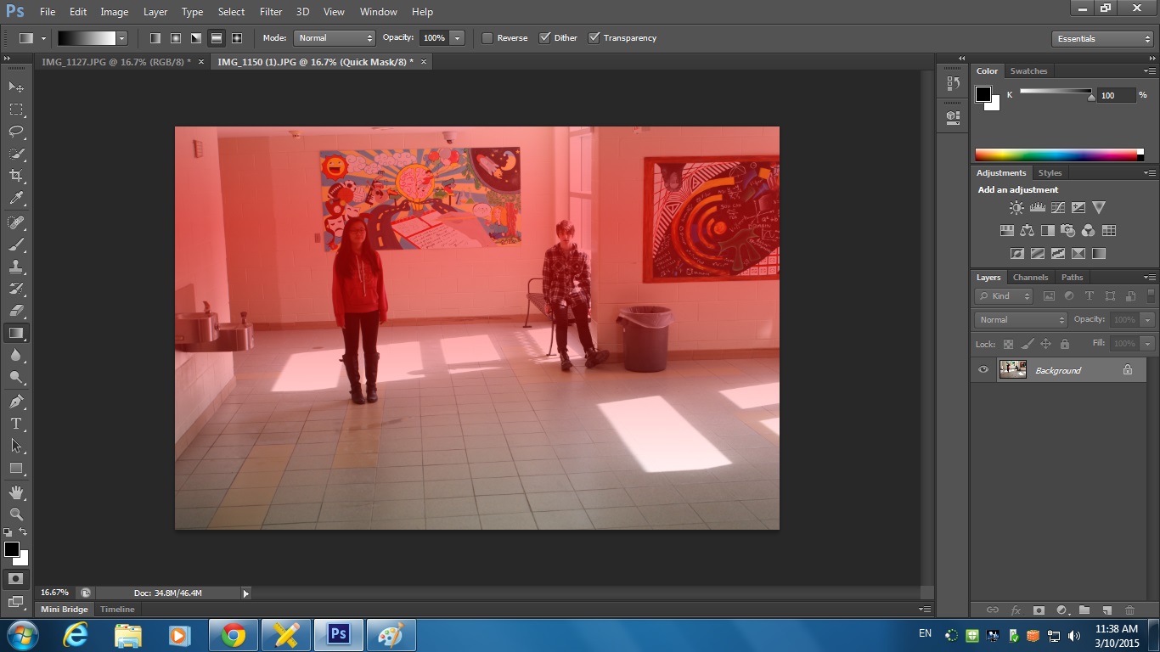Select the Rectangular Marquee tool
Viewport: 1160px width, 652px height.
16,109
